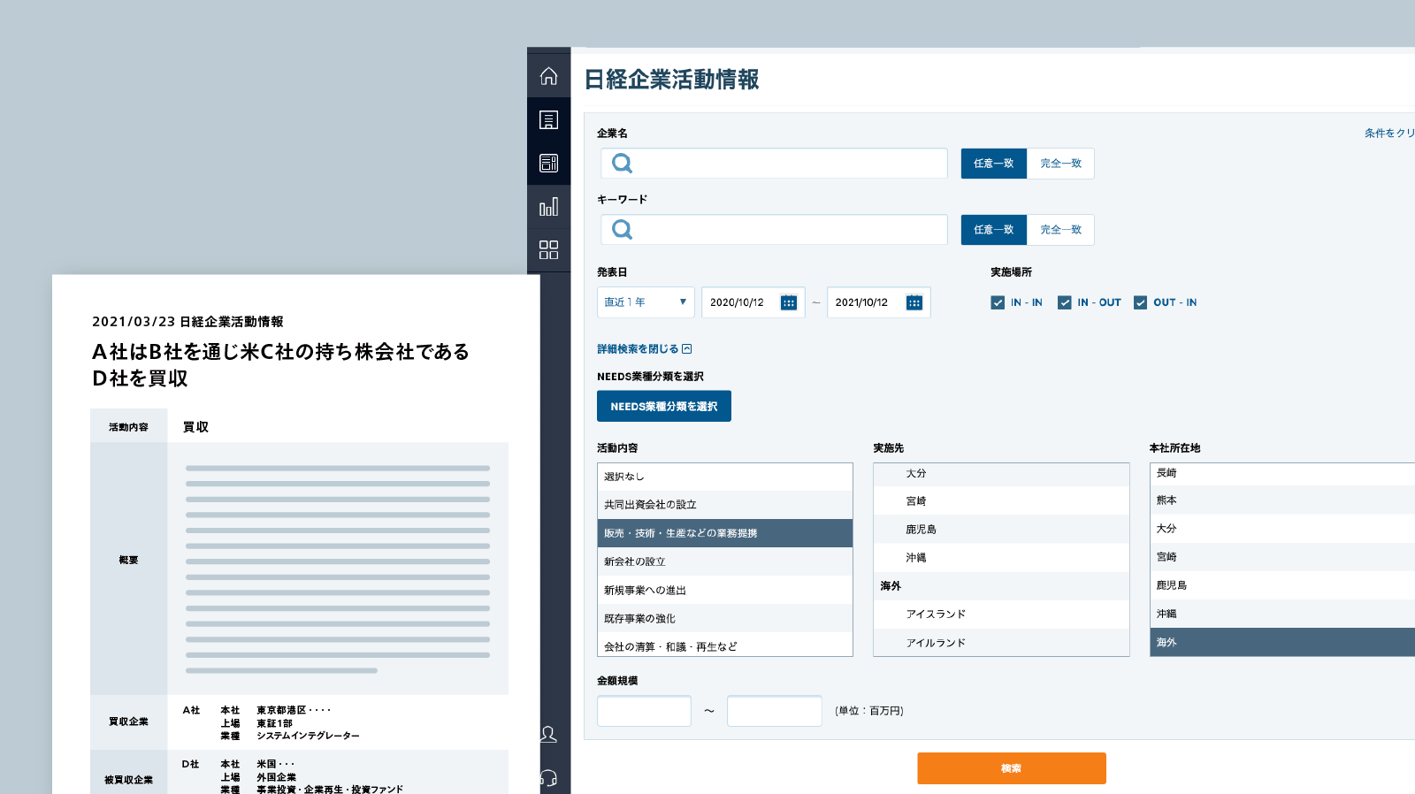Select 任意一致 for キーワード
Image resolution: width=1415 pixels, height=794 pixels.
[x=994, y=230]
